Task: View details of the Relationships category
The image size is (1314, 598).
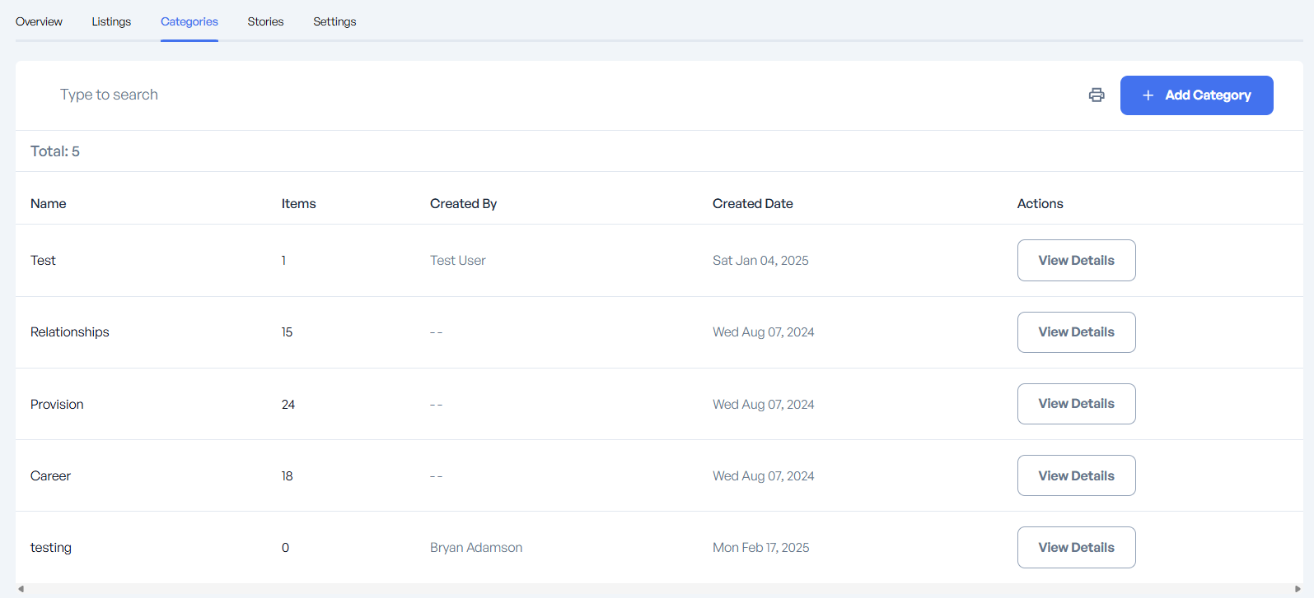Action: [1076, 332]
